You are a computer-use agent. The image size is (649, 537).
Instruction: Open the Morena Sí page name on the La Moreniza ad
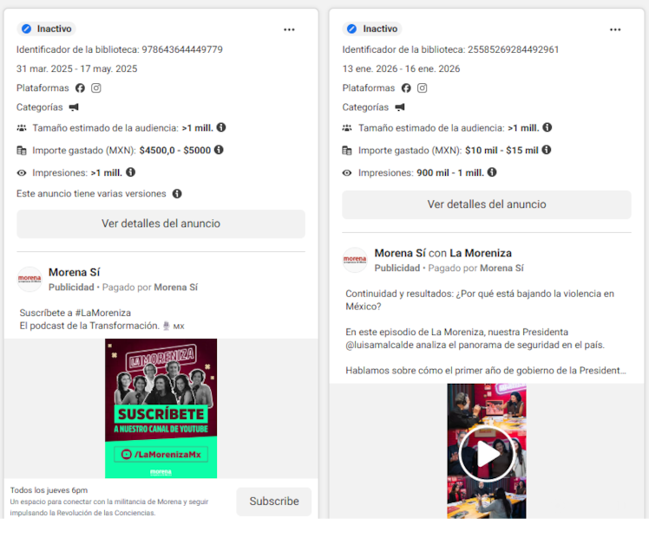pos(400,253)
